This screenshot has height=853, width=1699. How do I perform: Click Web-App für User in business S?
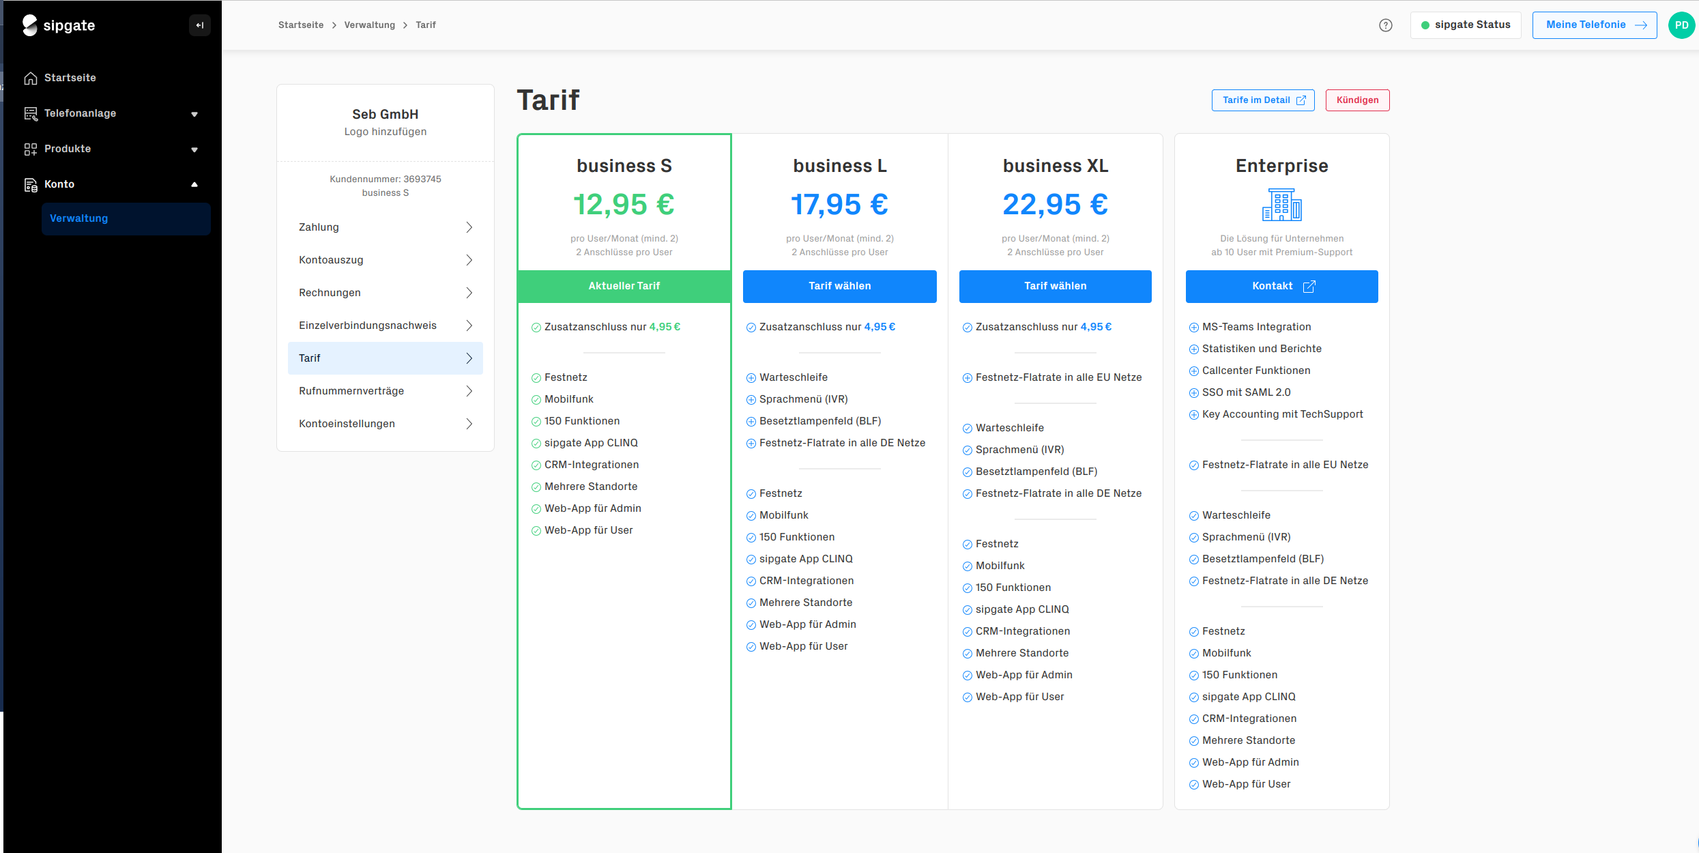pos(588,530)
